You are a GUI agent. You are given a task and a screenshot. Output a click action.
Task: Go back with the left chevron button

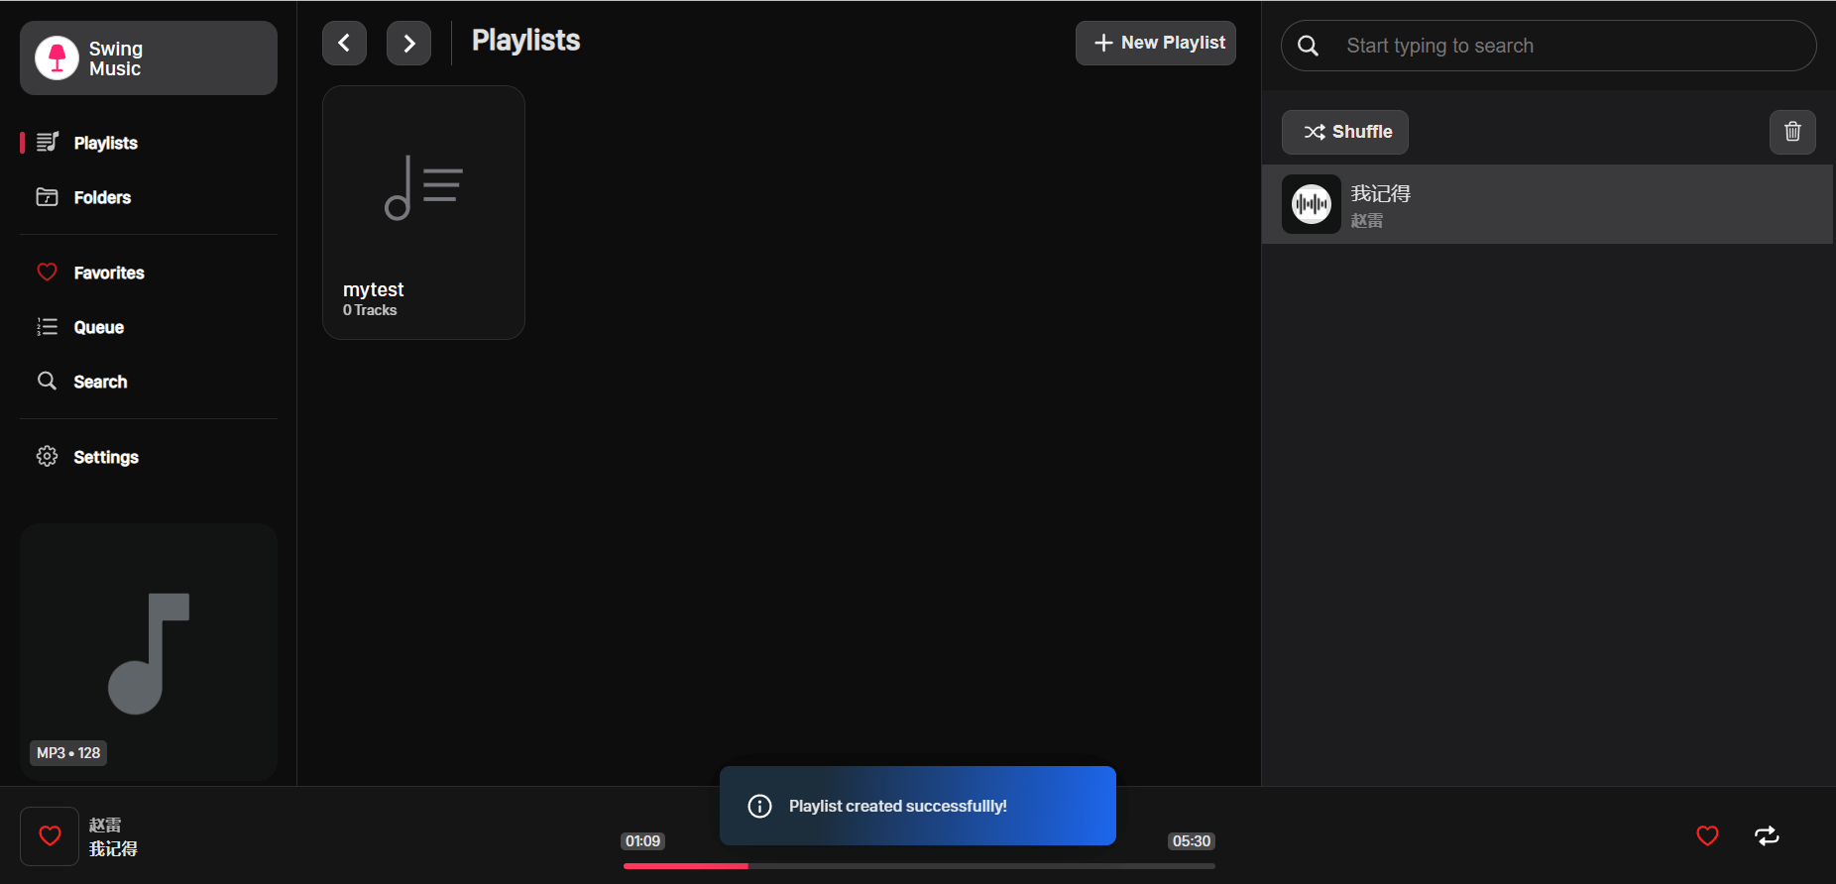[344, 43]
